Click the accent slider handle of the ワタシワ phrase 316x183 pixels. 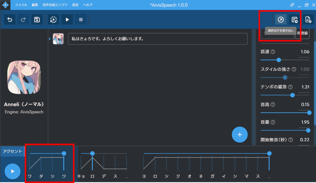pos(64,153)
